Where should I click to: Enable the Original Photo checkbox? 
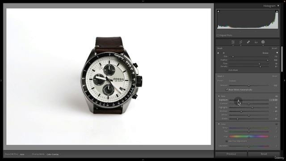click(x=218, y=35)
